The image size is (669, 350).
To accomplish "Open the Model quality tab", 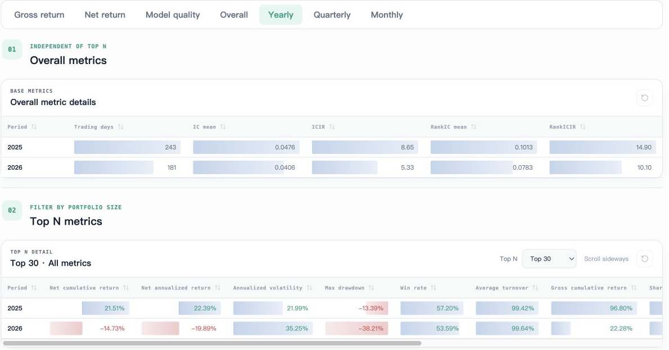I will [x=173, y=15].
